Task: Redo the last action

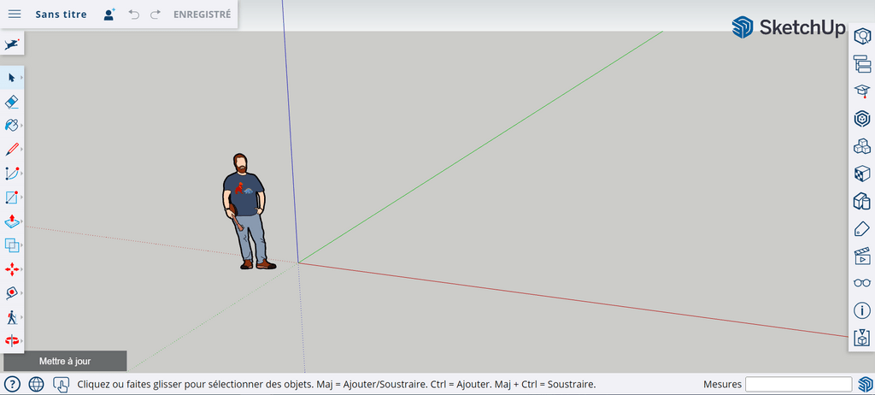Action: (156, 15)
